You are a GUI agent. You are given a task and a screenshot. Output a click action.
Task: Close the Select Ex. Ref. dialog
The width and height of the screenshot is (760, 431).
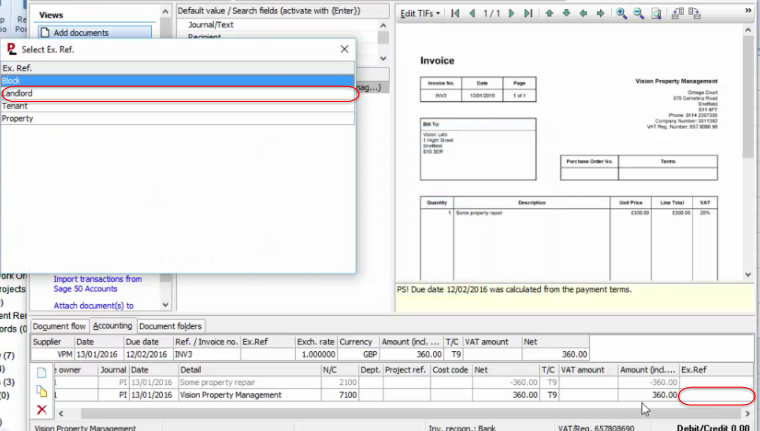point(344,49)
